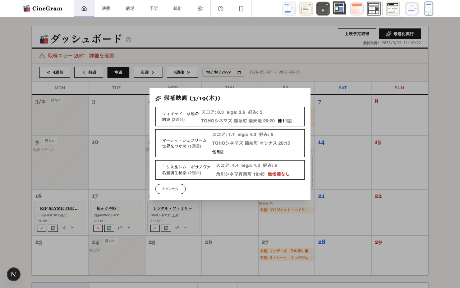Play trailer for RIP SLYME event

tap(72, 228)
